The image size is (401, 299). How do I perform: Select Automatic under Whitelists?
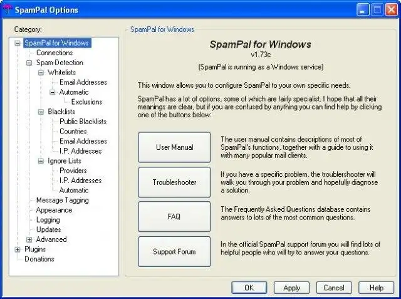click(x=74, y=92)
